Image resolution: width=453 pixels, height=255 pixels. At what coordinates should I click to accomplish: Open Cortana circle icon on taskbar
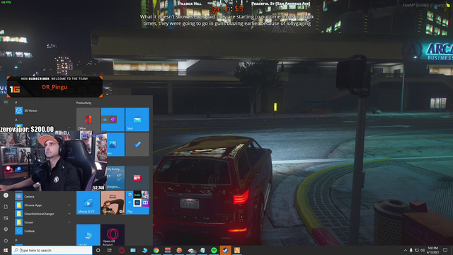[x=98, y=250]
